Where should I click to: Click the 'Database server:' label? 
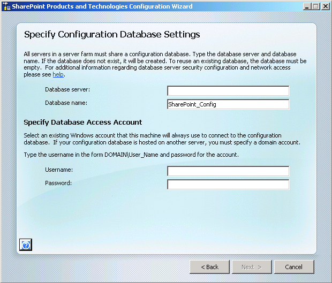(67, 89)
